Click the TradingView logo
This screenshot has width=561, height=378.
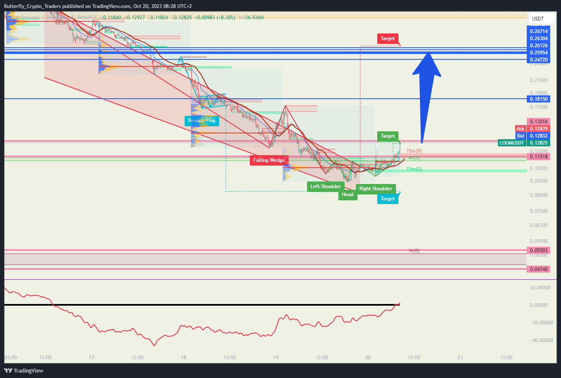pos(24,370)
